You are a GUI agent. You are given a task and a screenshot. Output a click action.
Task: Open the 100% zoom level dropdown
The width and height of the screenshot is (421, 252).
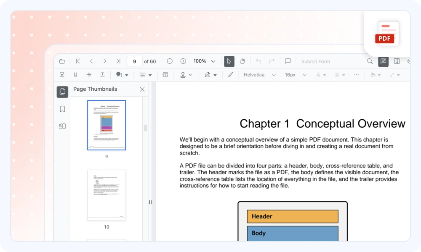(205, 61)
